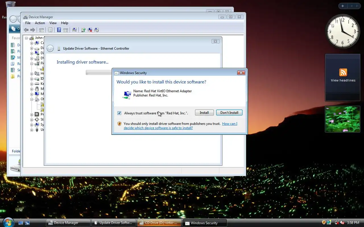Collapse the Other devices node (question-mark icon)

click(32, 99)
